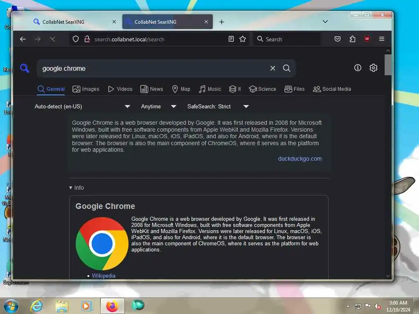Viewport: 419px width, 314px height.
Task: Select the News search category
Action: [x=152, y=89]
